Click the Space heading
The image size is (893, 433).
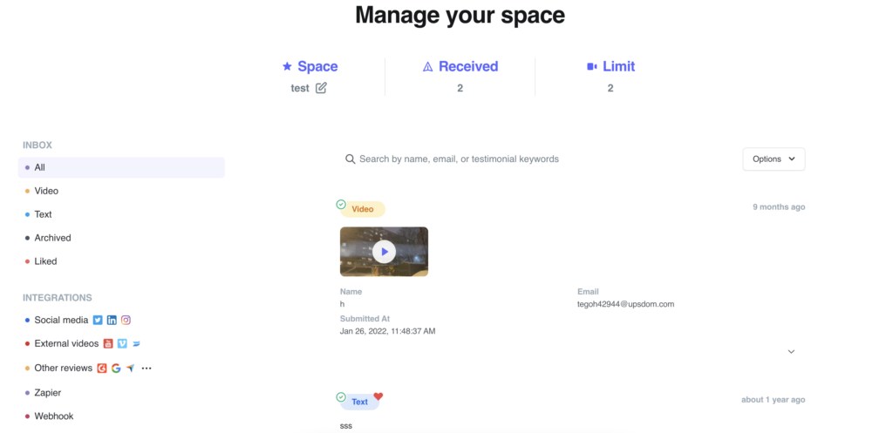(x=317, y=66)
